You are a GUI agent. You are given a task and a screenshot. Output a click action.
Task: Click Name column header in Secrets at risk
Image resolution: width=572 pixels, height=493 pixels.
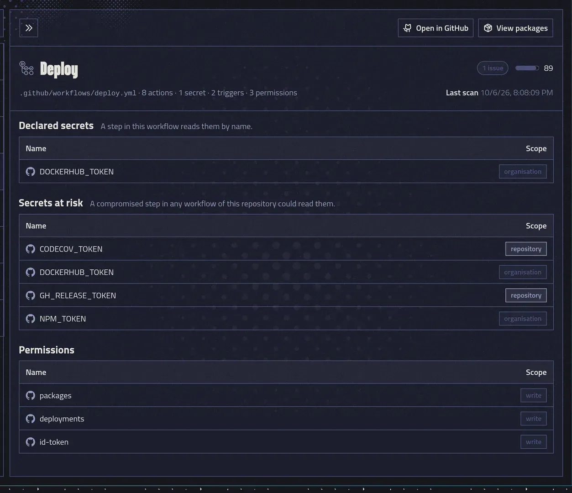(36, 226)
